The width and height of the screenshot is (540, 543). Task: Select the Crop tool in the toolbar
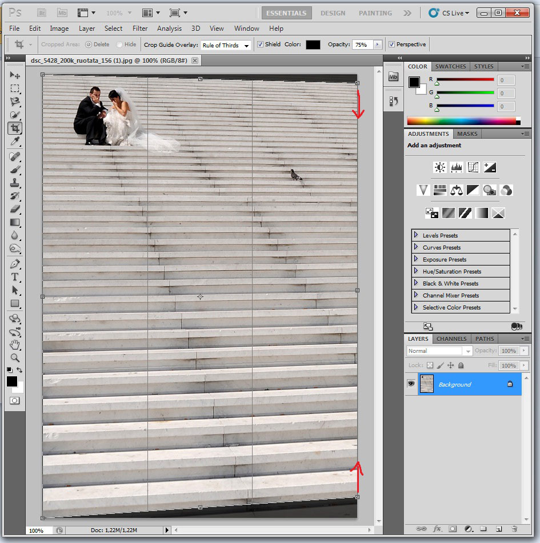pos(15,128)
